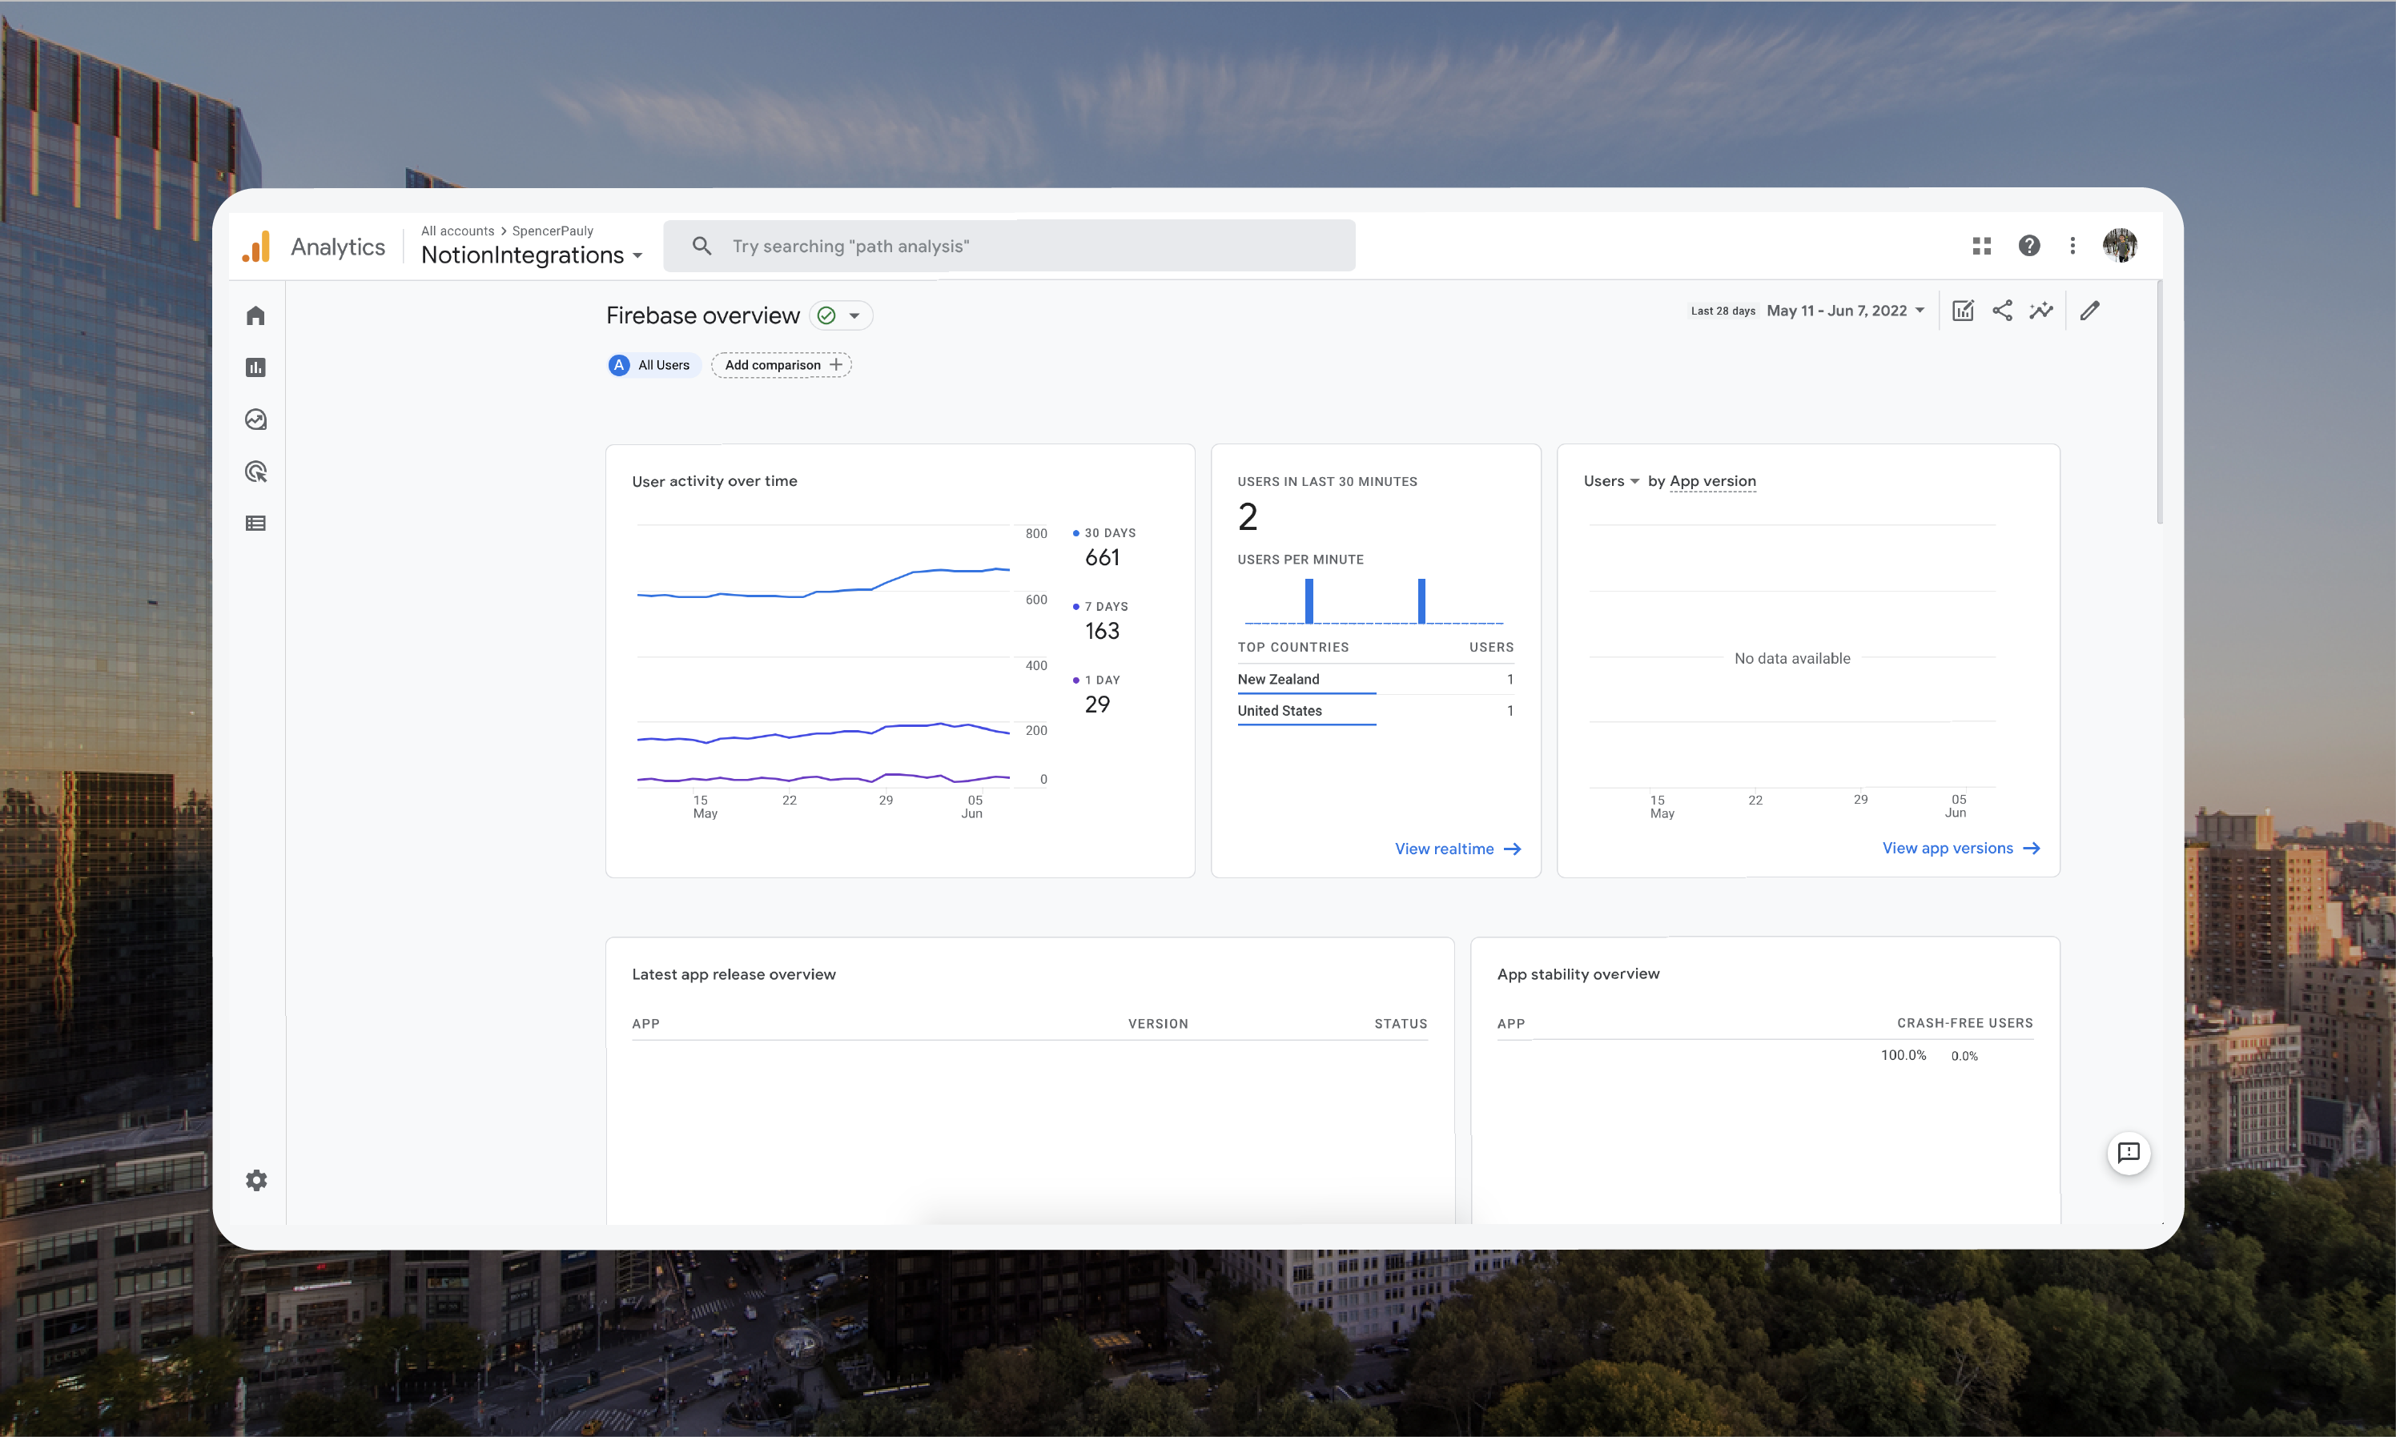The image size is (2396, 1437).
Task: Open the Explore sidebar icon
Action: [255, 419]
